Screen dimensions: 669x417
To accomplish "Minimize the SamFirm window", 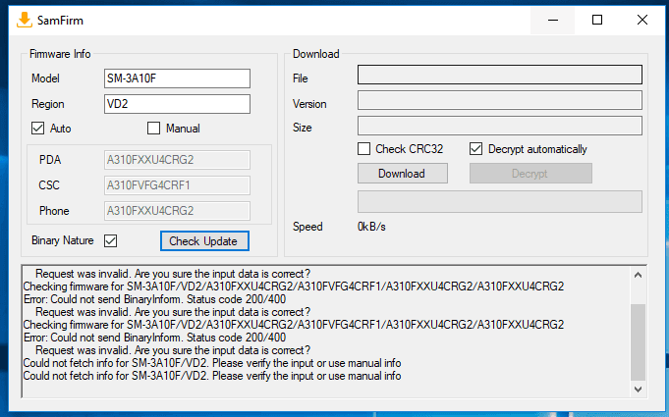I will point(553,20).
